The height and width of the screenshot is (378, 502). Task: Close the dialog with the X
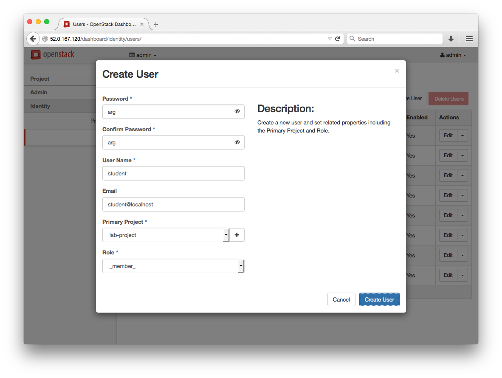point(397,71)
